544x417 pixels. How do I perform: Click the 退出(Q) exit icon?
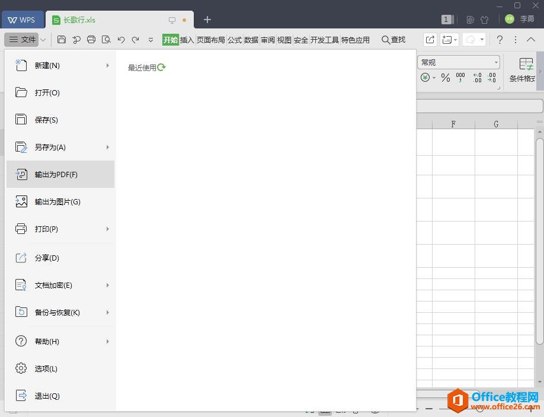coord(21,396)
